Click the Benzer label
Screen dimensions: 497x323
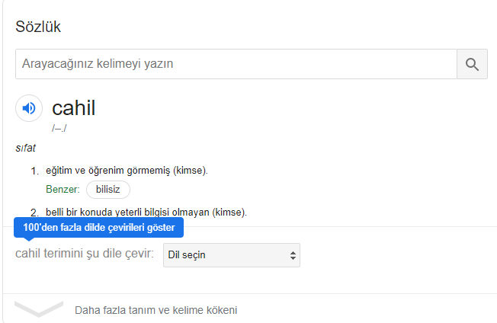point(63,190)
